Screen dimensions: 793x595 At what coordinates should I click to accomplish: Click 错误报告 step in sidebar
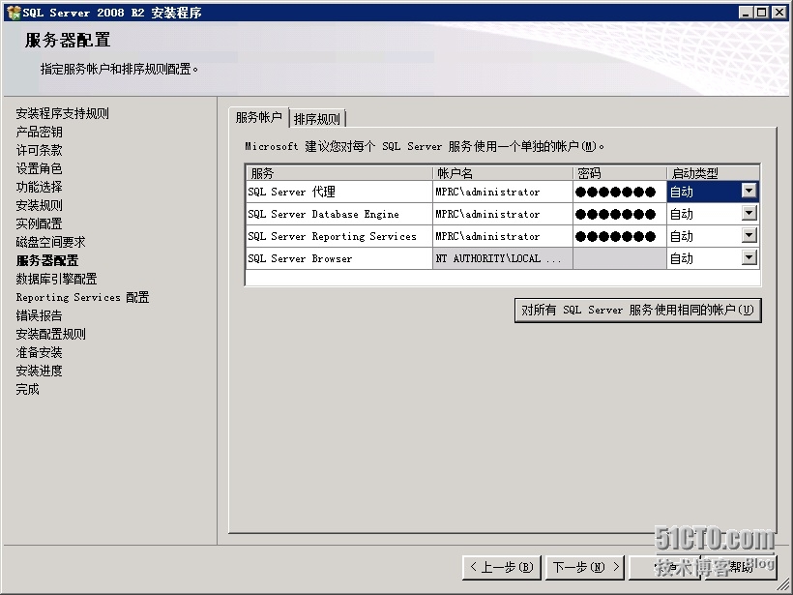[x=39, y=315]
